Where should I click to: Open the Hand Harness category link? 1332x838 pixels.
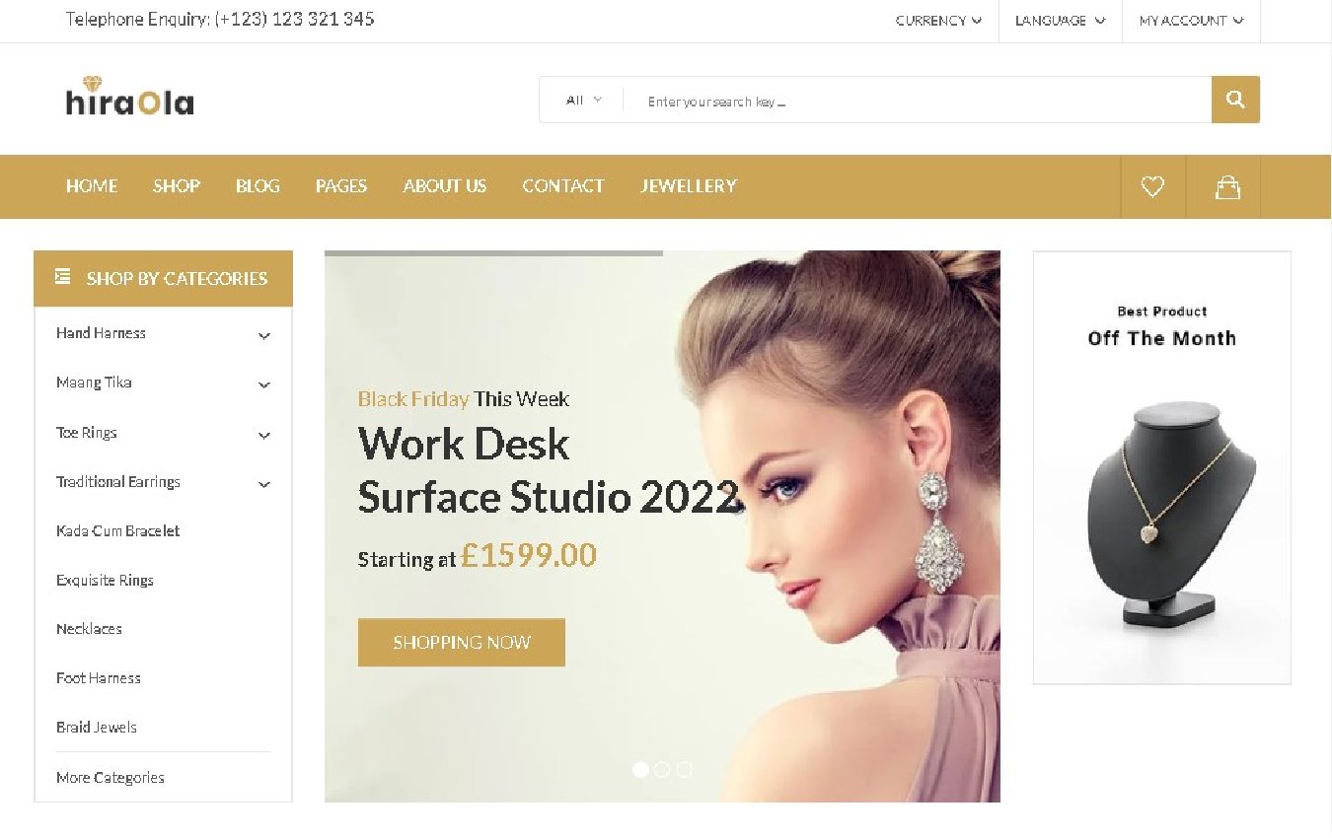101,333
